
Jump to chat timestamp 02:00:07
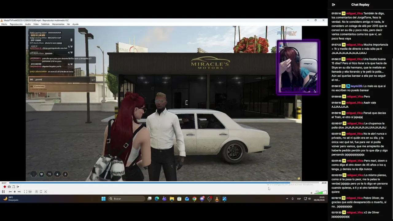(337, 123)
